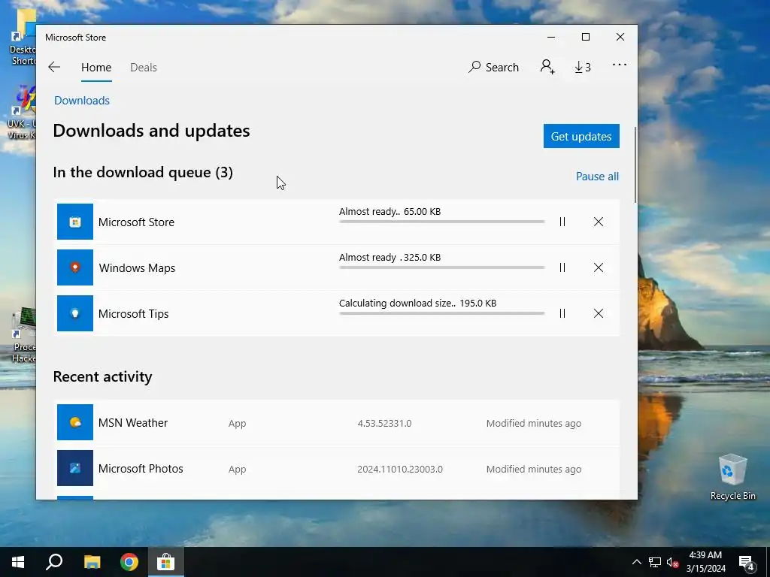The image size is (770, 577).
Task: Click version '4.53.52331.0' text
Action: (384, 423)
